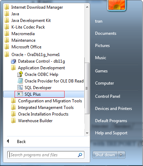143x166 pixels.
Task: Launch SQL Plus from the icon
Action: click(20, 94)
